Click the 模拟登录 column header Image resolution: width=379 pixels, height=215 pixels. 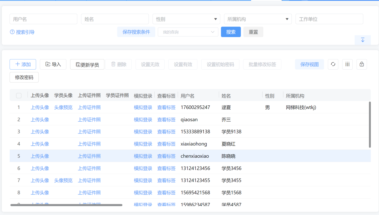coord(143,96)
